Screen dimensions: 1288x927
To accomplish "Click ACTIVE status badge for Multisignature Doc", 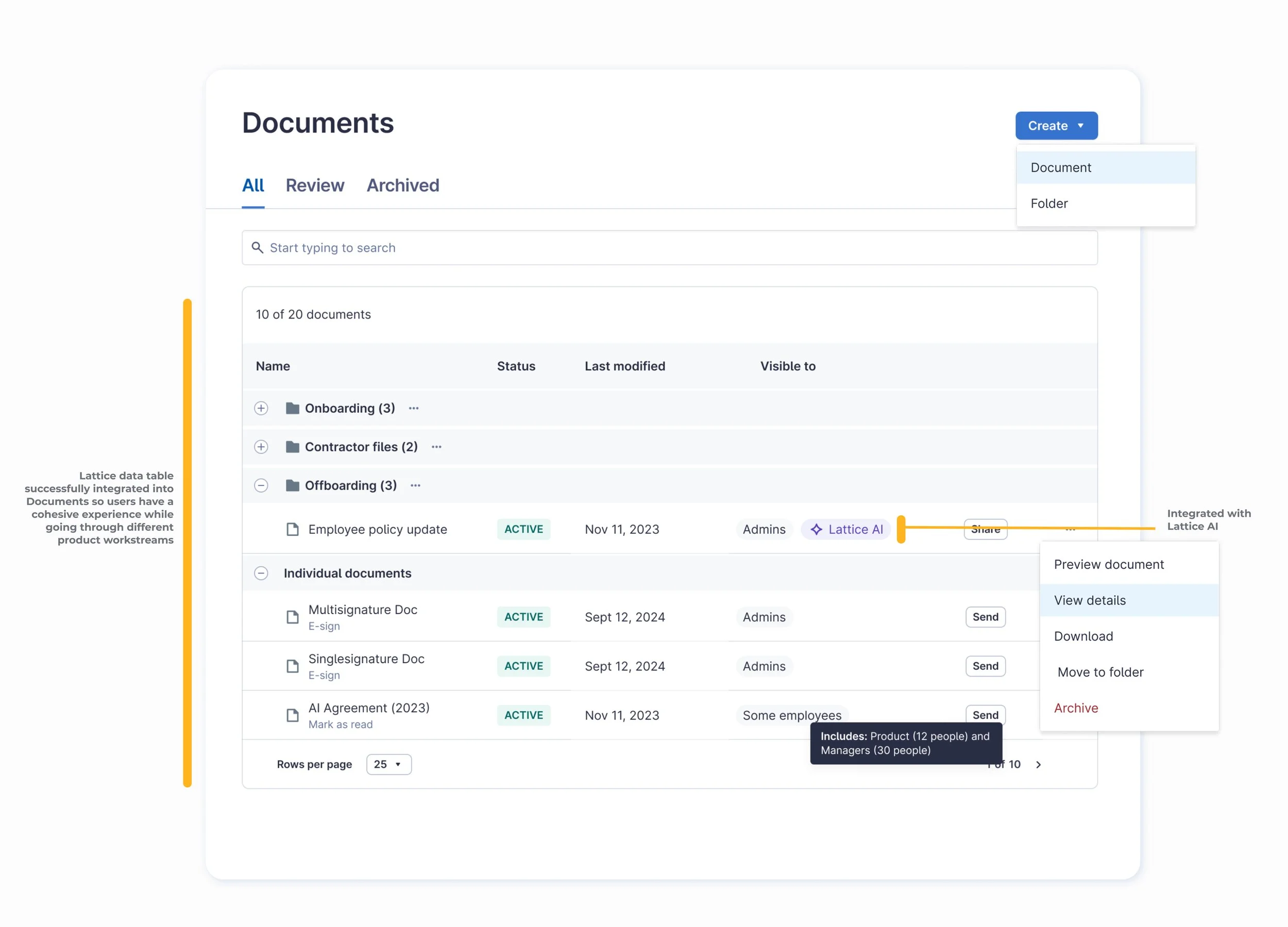I will point(523,617).
